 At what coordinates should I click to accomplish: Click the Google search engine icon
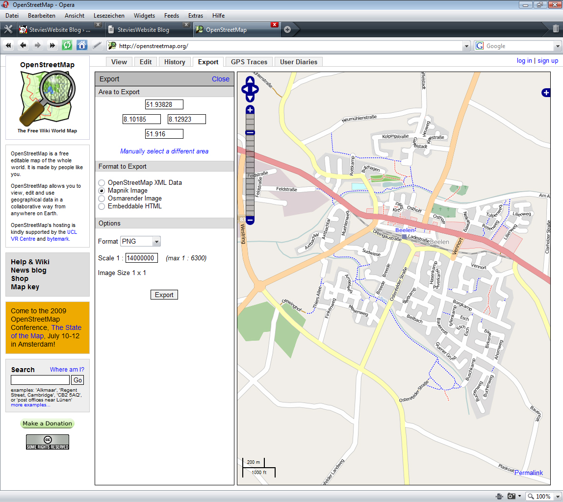(x=479, y=46)
